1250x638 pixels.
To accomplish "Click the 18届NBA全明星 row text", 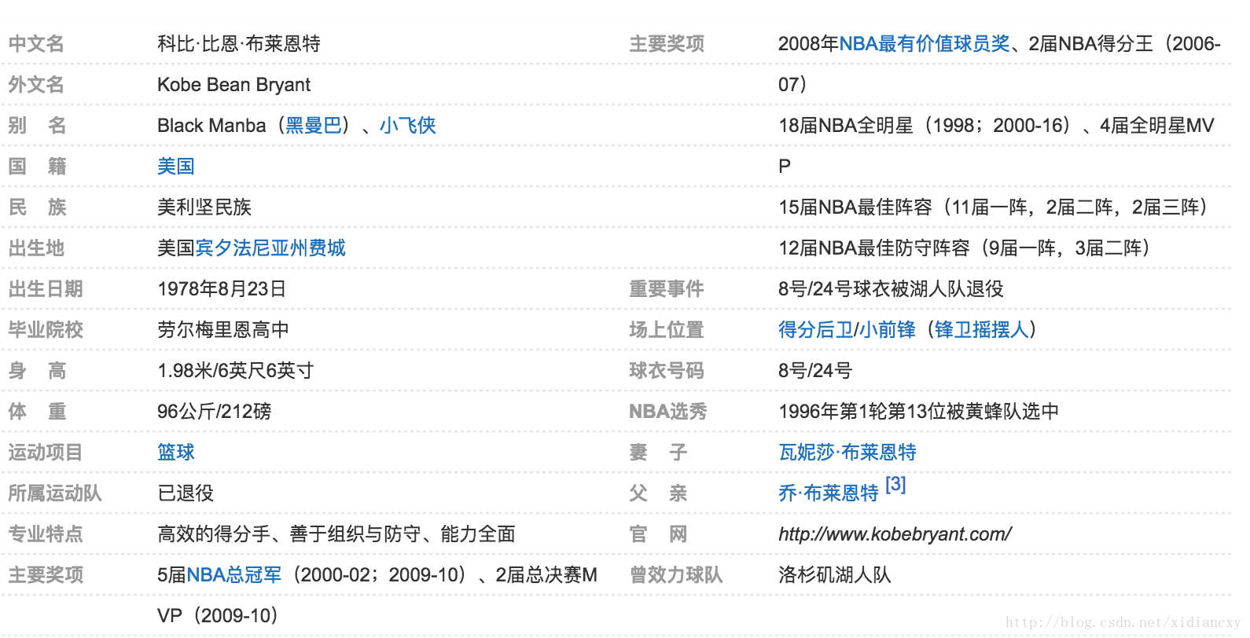I will (996, 126).
